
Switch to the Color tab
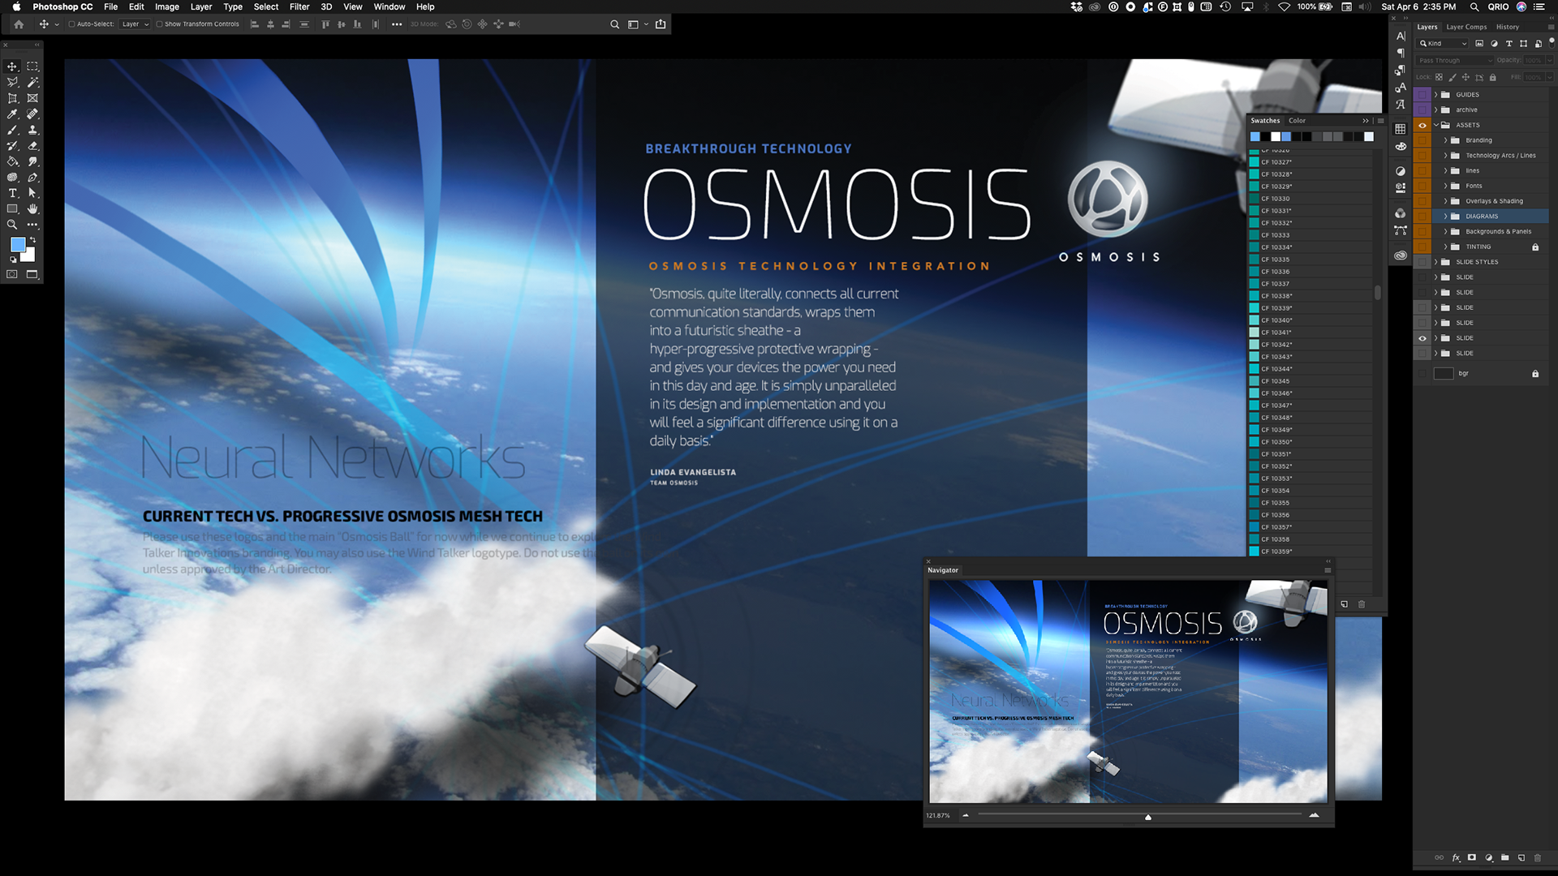(1297, 121)
